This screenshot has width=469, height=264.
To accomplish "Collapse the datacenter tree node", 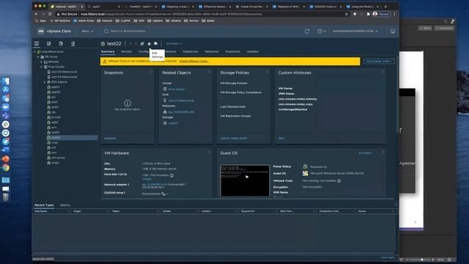I will coord(38,56).
